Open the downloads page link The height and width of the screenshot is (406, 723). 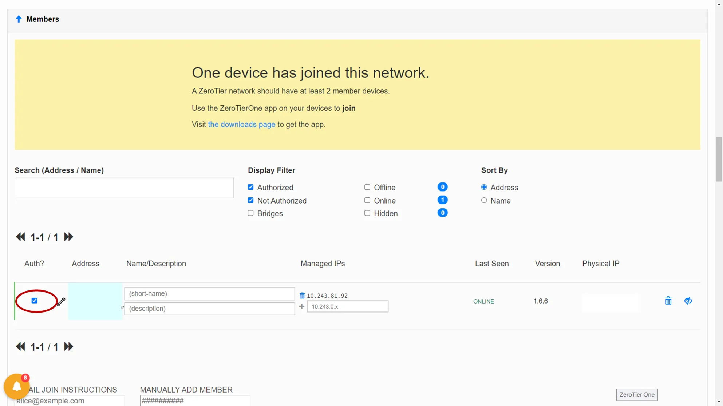241,124
